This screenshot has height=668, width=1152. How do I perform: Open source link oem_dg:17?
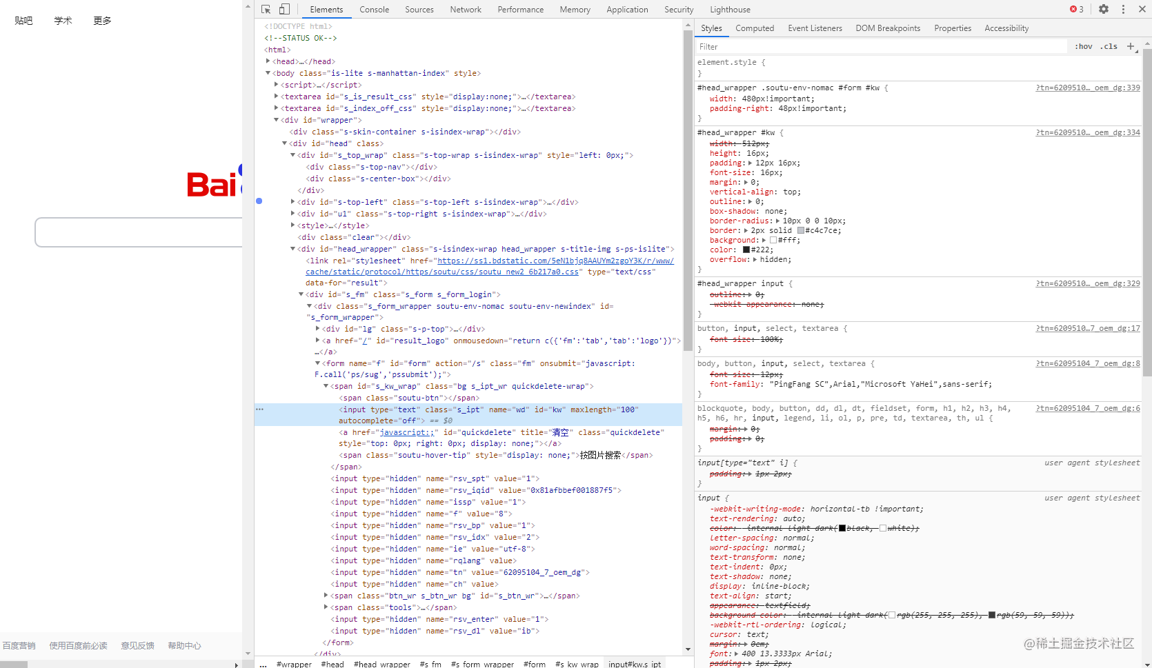[1088, 328]
